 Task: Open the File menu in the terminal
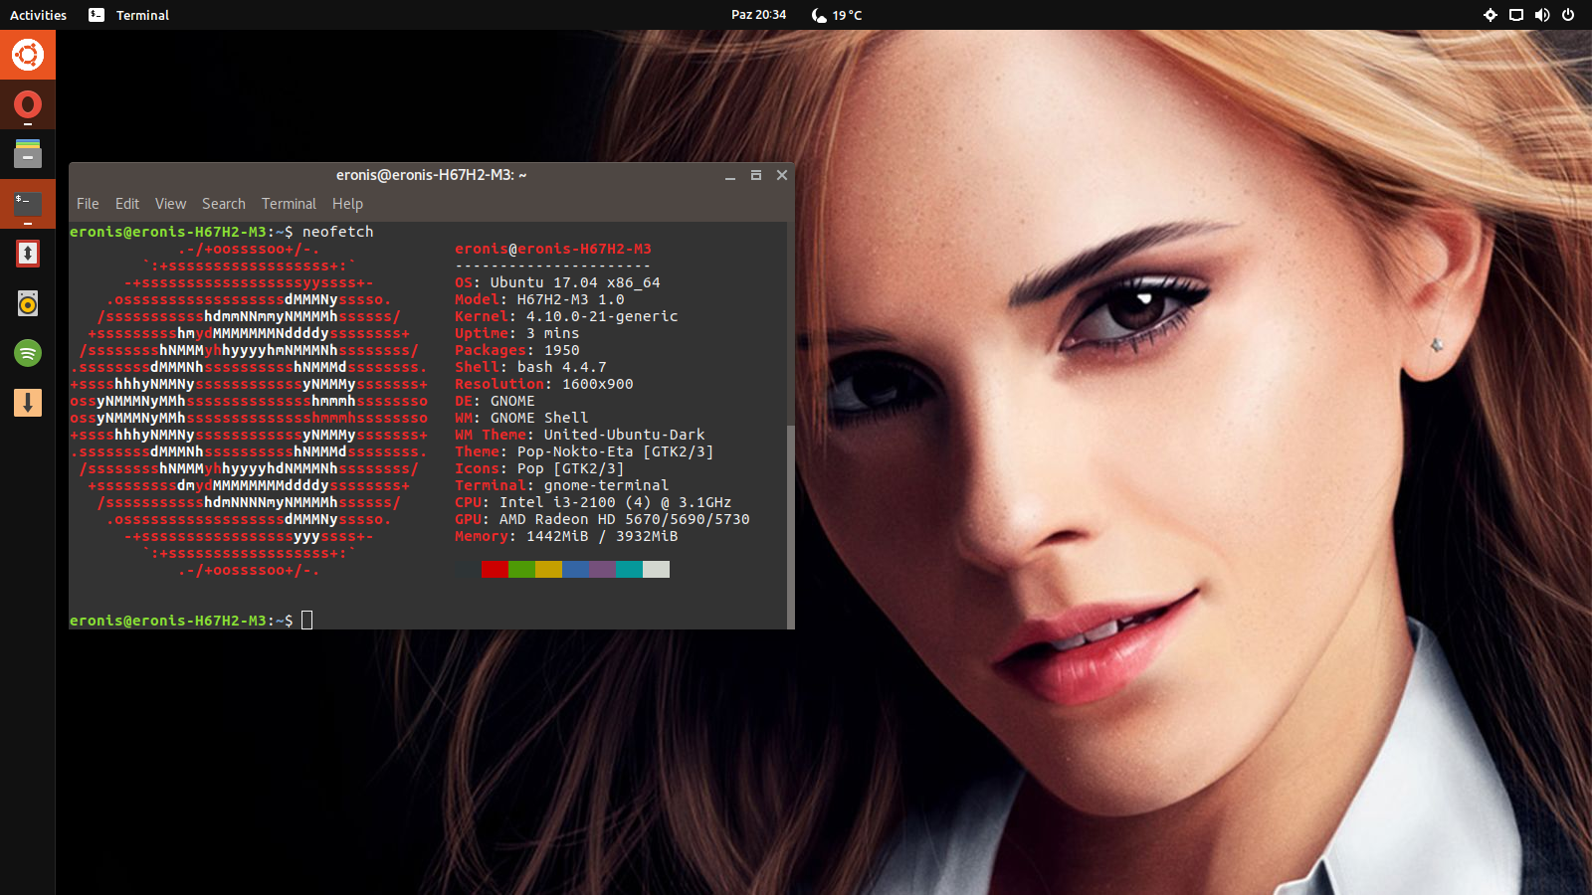(88, 204)
